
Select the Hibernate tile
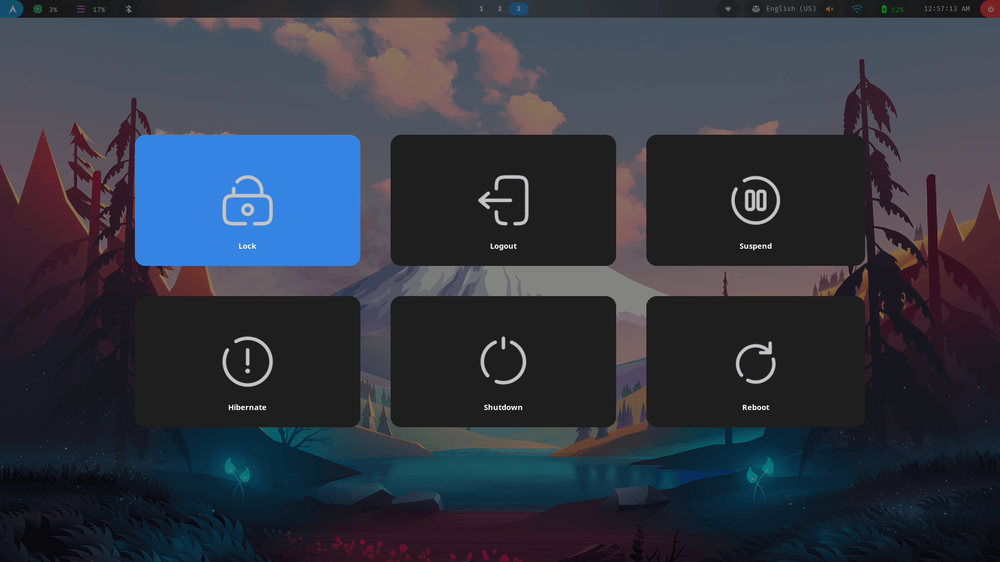pos(247,362)
